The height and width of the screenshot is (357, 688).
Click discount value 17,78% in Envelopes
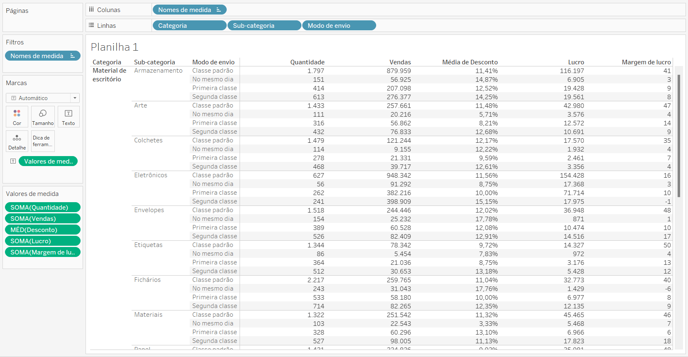(x=487, y=219)
